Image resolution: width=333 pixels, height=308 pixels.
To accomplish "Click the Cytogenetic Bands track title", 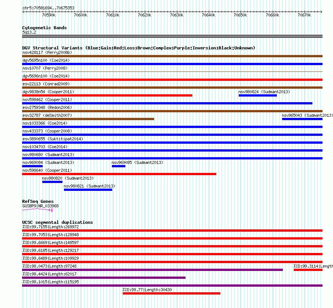I will (45, 28).
